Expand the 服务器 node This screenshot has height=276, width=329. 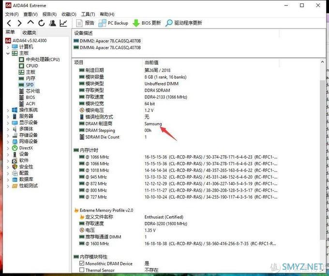tap(8, 117)
